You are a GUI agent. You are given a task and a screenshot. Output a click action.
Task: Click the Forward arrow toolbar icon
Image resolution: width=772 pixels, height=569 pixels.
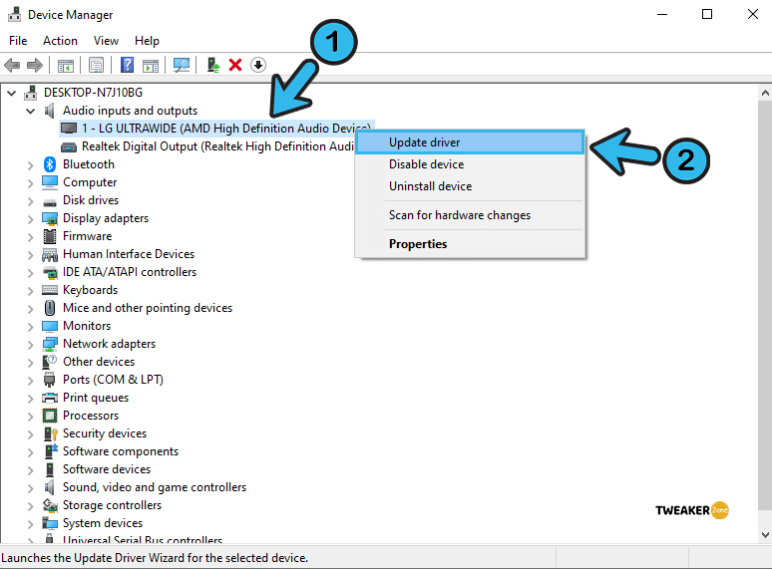pos(35,65)
